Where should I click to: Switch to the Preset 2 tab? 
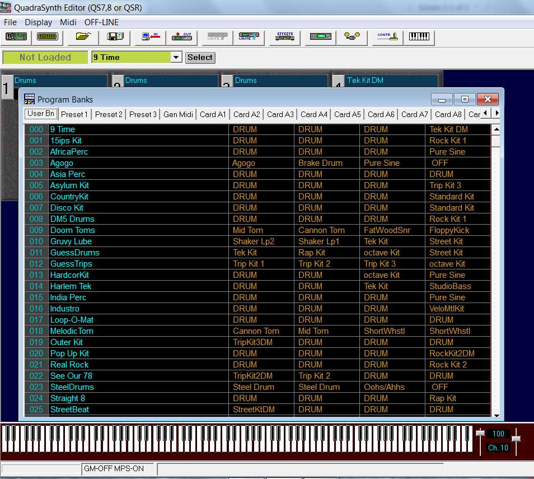click(109, 114)
